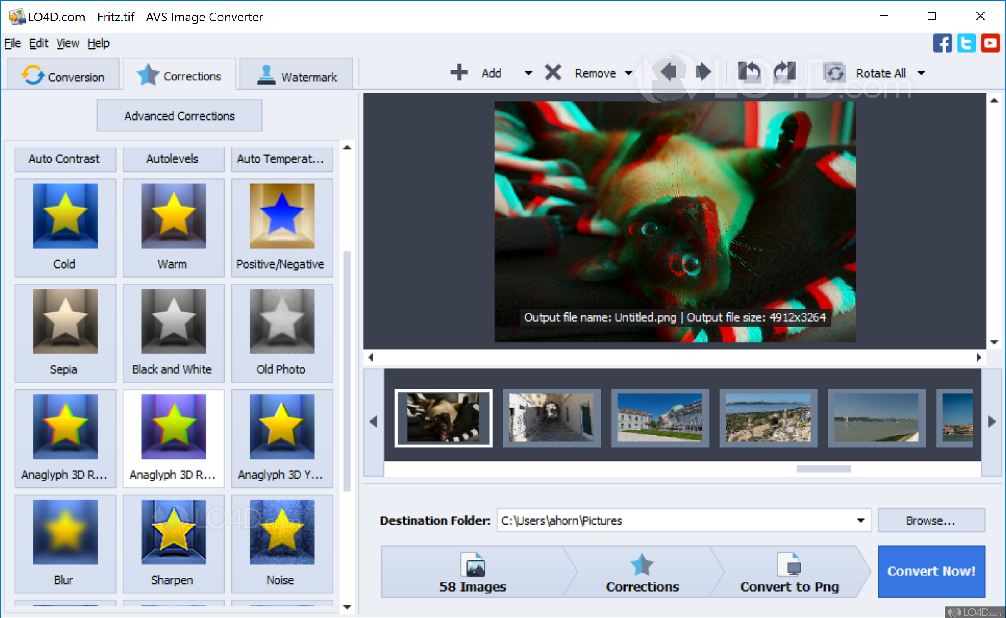
Task: Open Advanced Corrections
Action: [x=179, y=116]
